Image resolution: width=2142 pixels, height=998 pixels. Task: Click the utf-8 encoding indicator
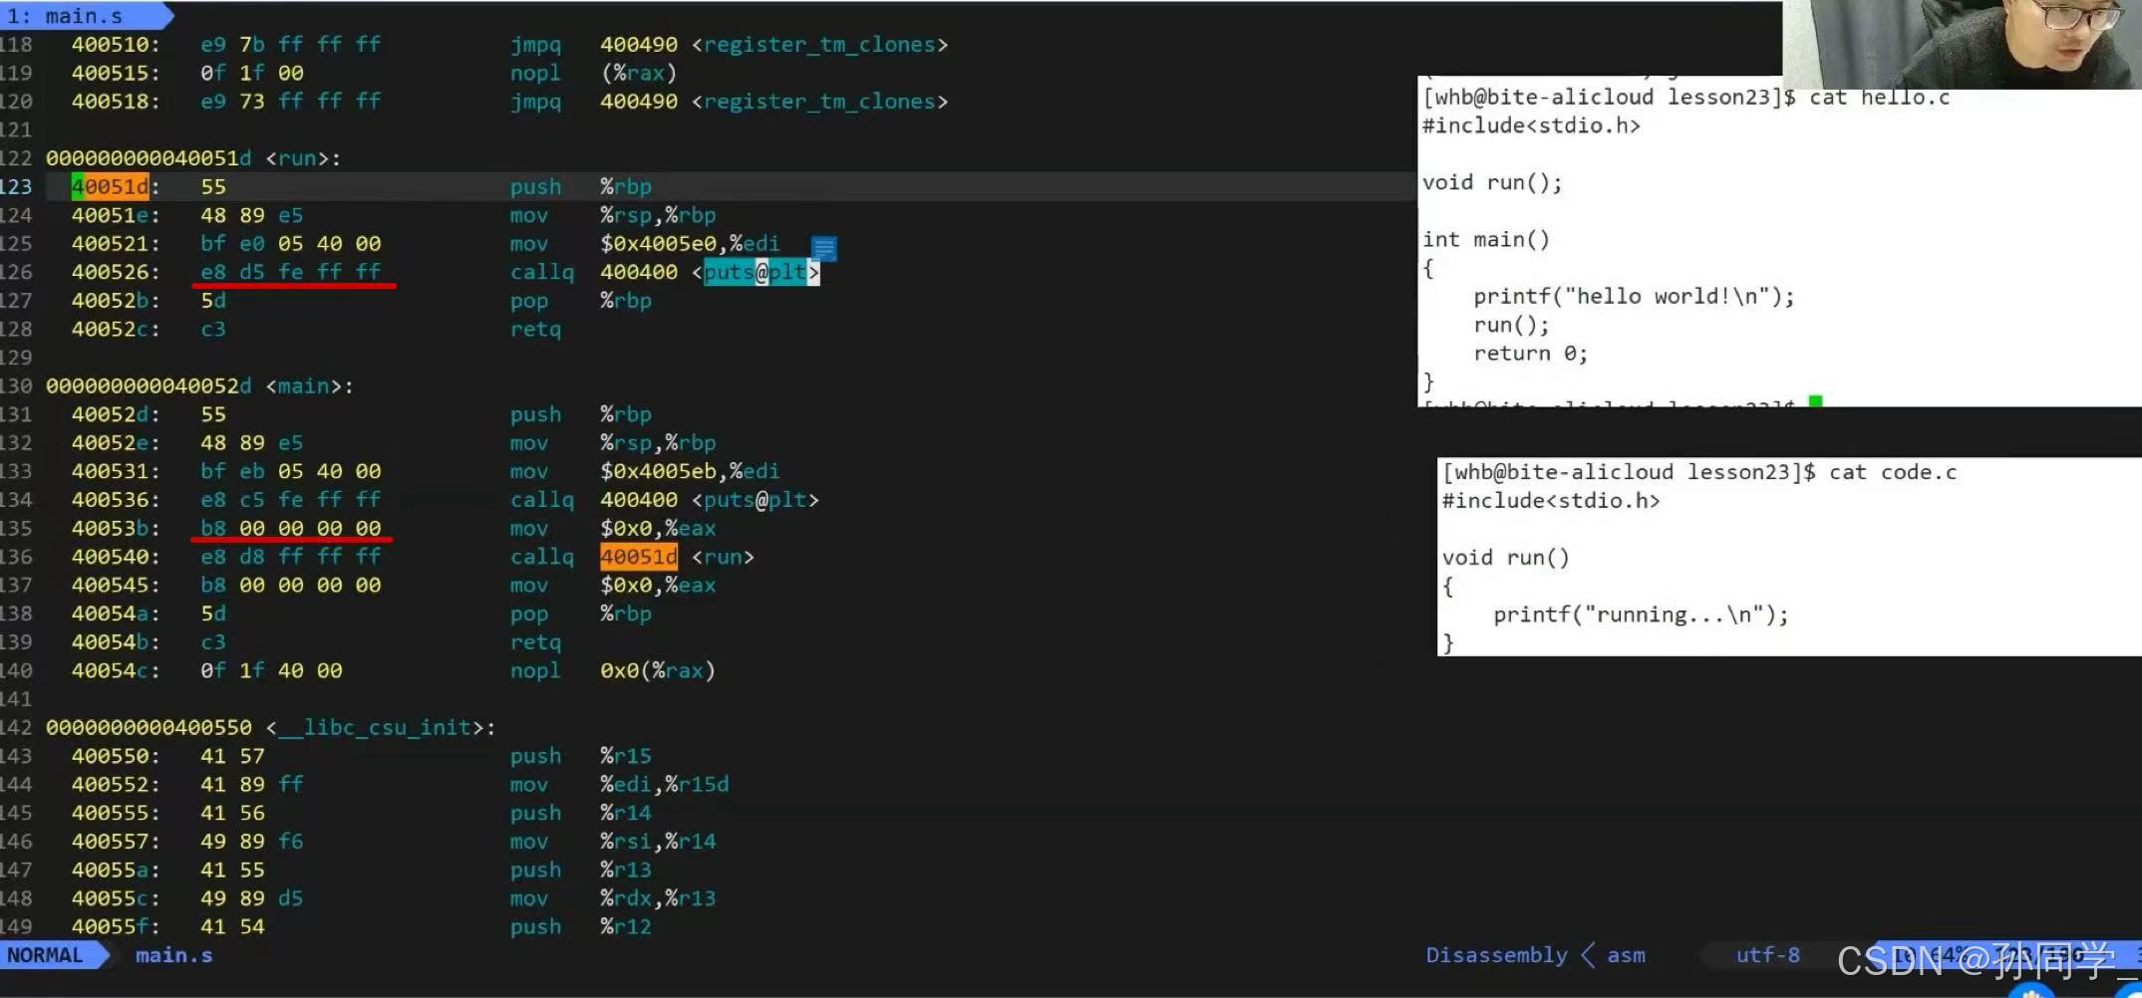1767,955
